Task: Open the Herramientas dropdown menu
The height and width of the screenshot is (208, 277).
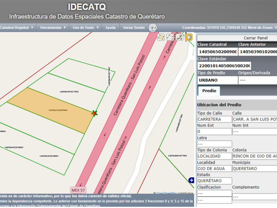Action: point(53,28)
